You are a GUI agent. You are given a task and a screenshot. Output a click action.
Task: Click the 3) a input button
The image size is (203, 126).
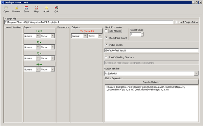(39, 53)
